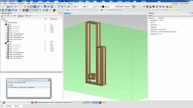This screenshot has width=193, height=108.
Task: Expand the ящик tree node
Action: 6,41
